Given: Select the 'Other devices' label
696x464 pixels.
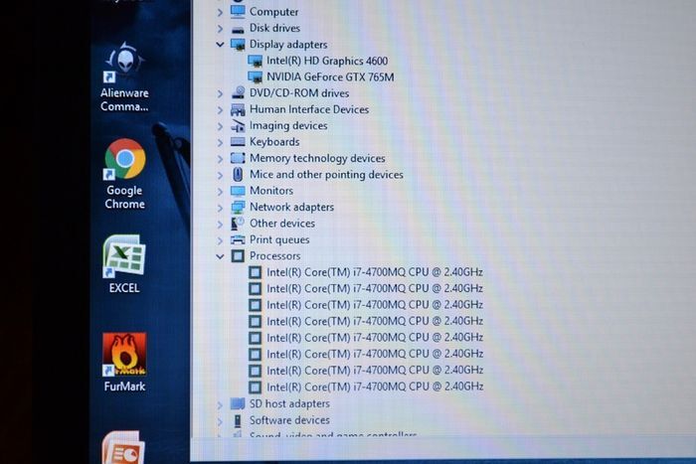Looking at the screenshot, I should pos(282,224).
